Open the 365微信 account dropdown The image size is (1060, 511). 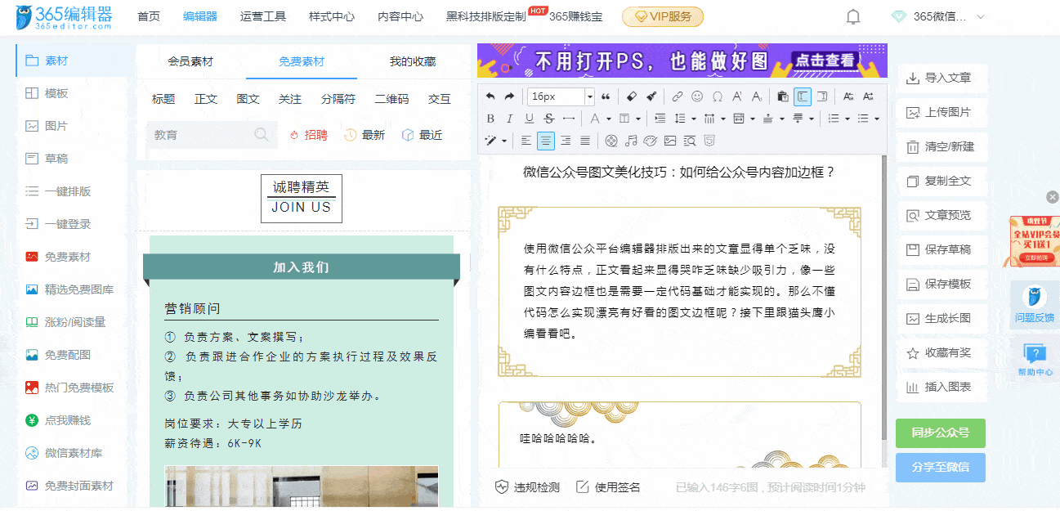938,16
